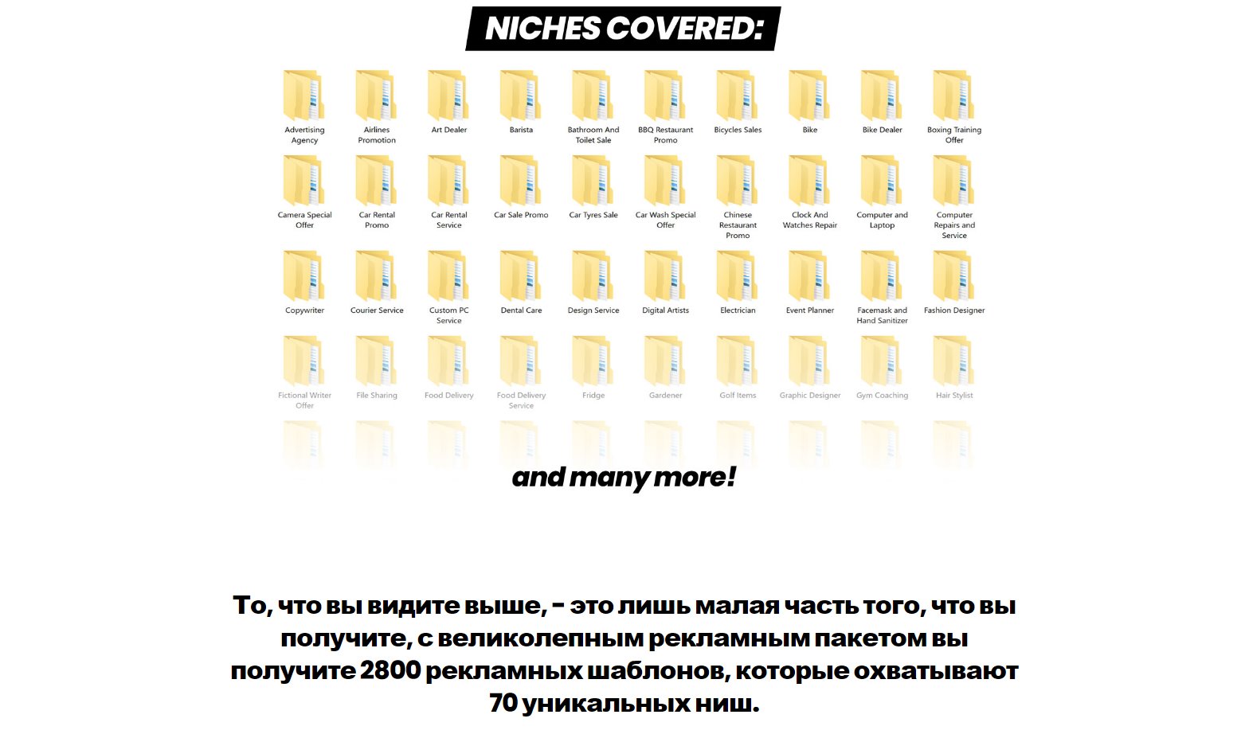Screen dimensions: 1245x734
Task: Open the BBQ Restaurant Promo folder
Action: [665, 96]
